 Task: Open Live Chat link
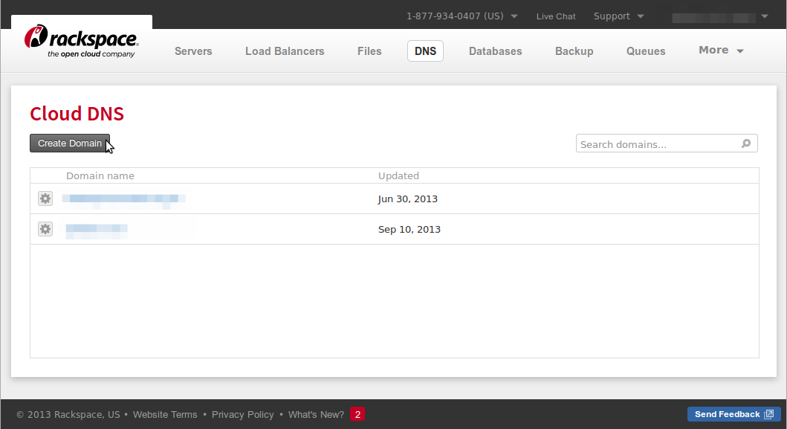556,16
